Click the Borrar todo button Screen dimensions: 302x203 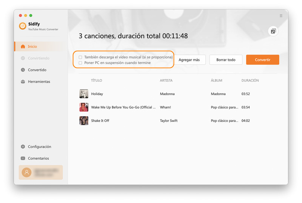click(x=226, y=60)
